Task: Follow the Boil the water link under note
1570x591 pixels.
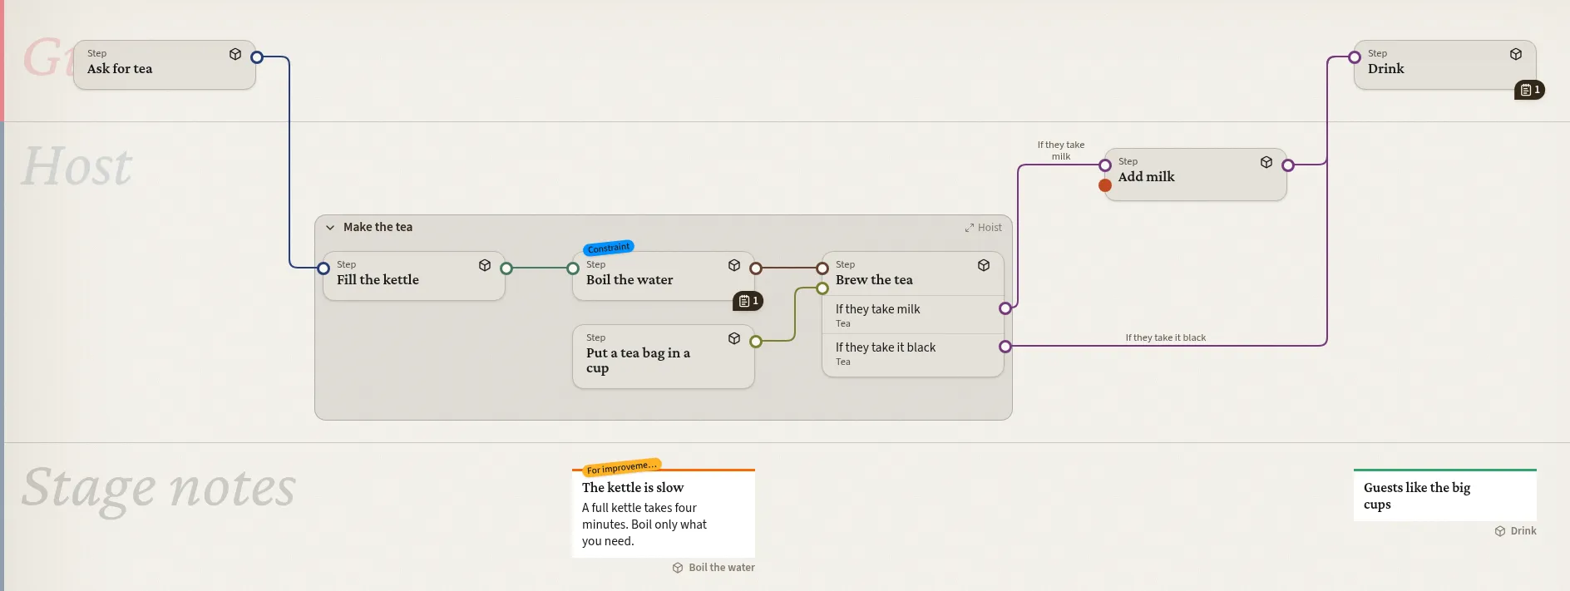Action: [714, 568]
